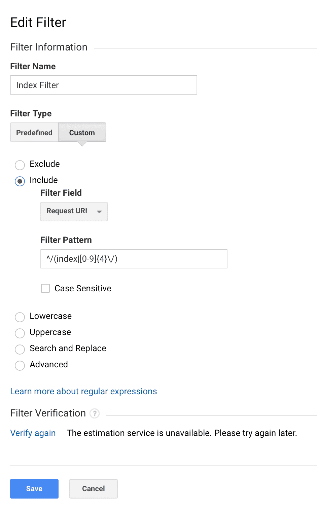Choose the Uppercase filter option
The width and height of the screenshot is (317, 512).
[x=20, y=333]
